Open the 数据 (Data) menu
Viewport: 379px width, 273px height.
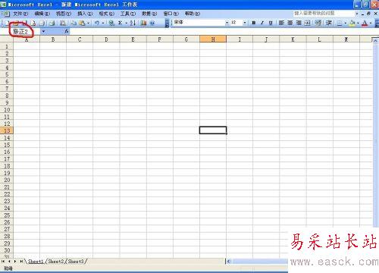coord(149,14)
